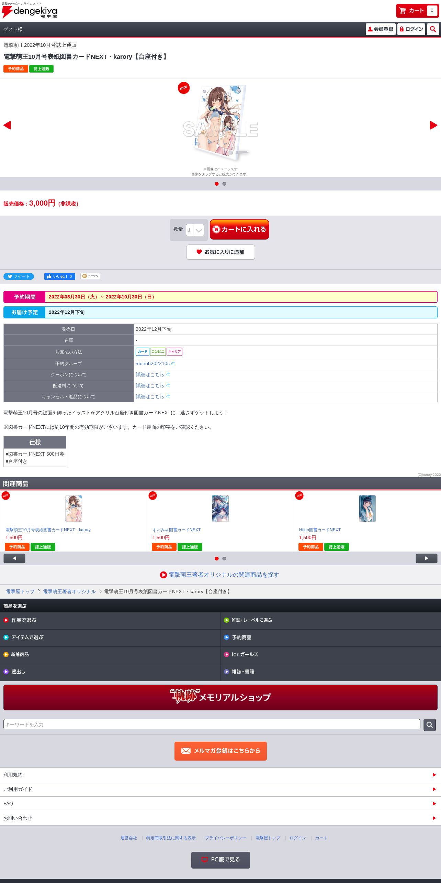Viewport: 441px width, 883px height.
Task: Select second related products pager dot
Action: (224, 558)
